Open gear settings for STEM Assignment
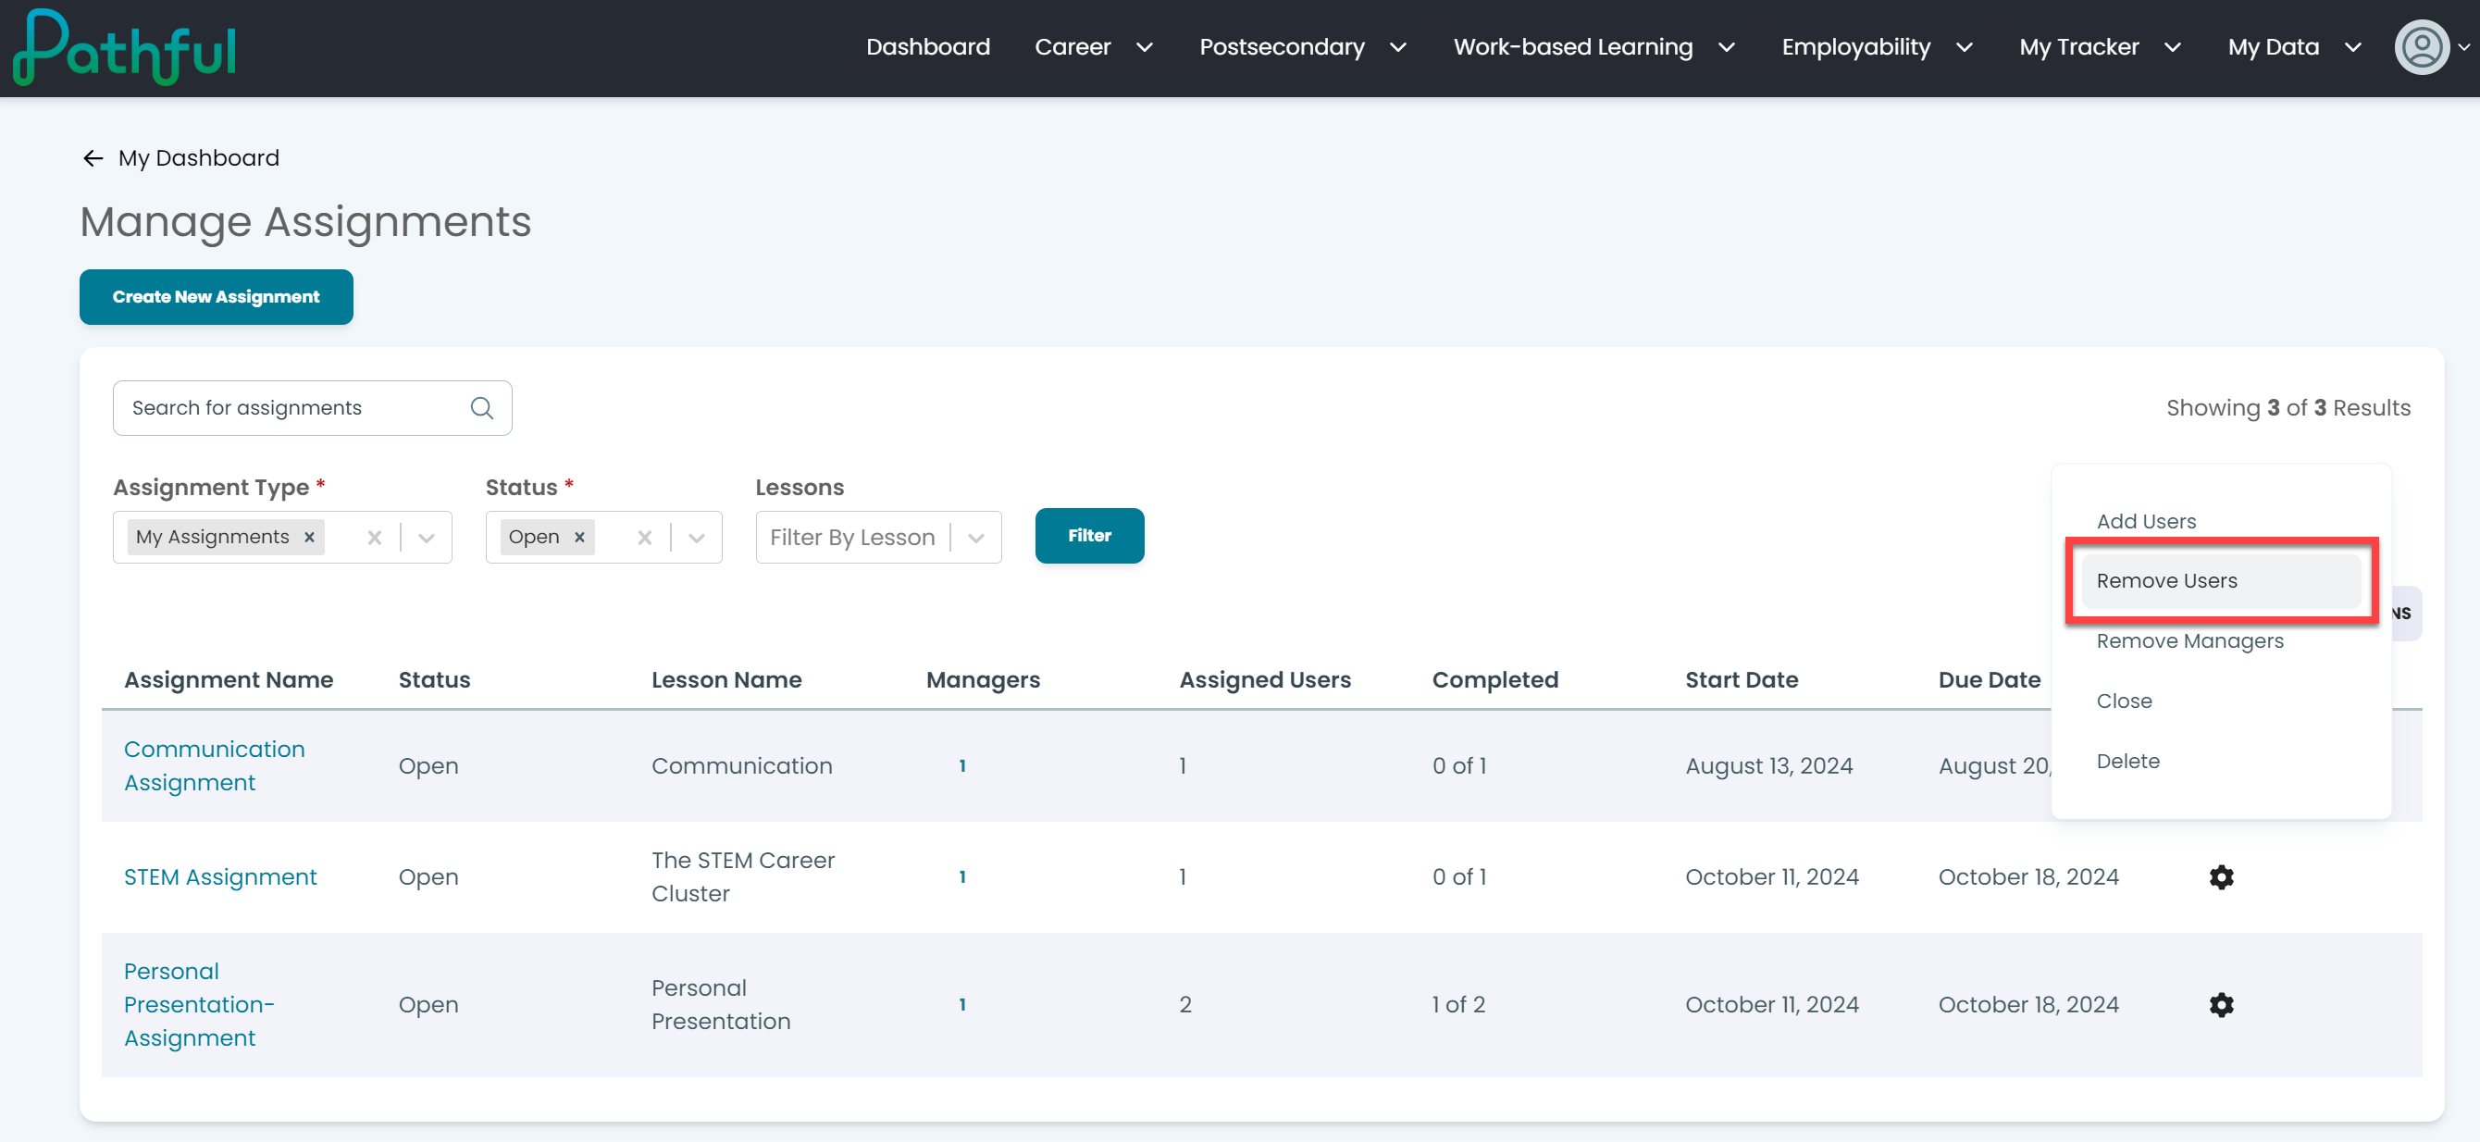 (x=2221, y=877)
